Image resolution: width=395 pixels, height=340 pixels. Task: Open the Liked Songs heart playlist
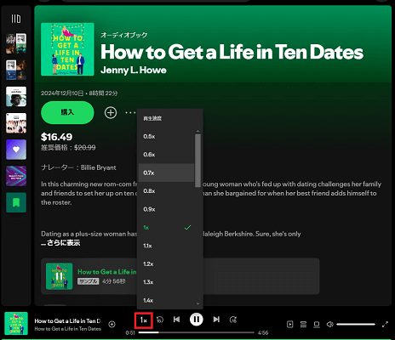click(x=16, y=150)
